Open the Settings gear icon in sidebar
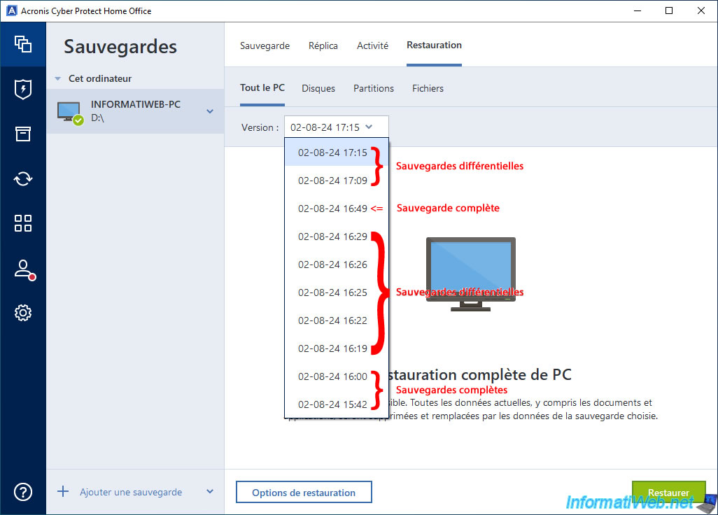 click(23, 313)
